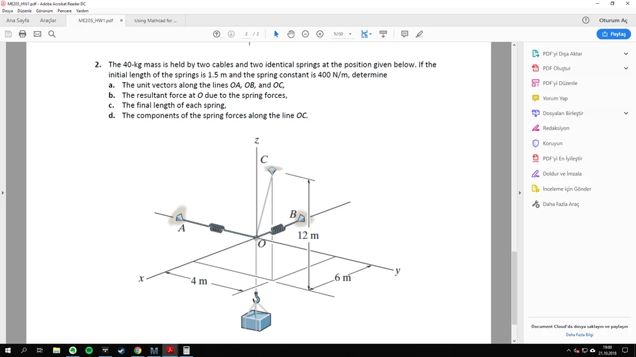Open the help question mark icon
The height and width of the screenshot is (357, 636).
click(586, 20)
